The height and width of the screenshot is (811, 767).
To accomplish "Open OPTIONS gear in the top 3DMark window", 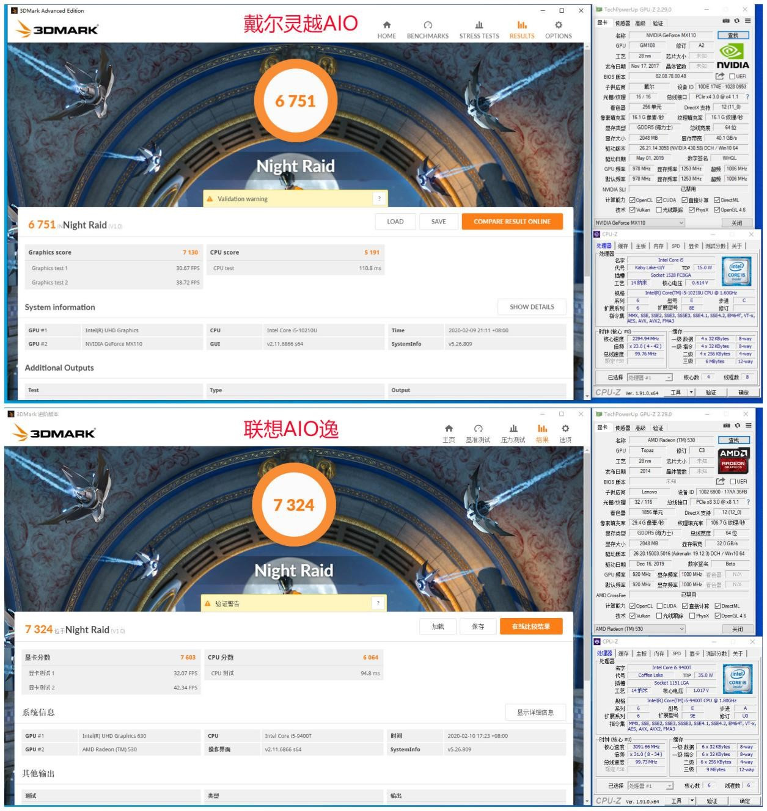I will 558,29.
